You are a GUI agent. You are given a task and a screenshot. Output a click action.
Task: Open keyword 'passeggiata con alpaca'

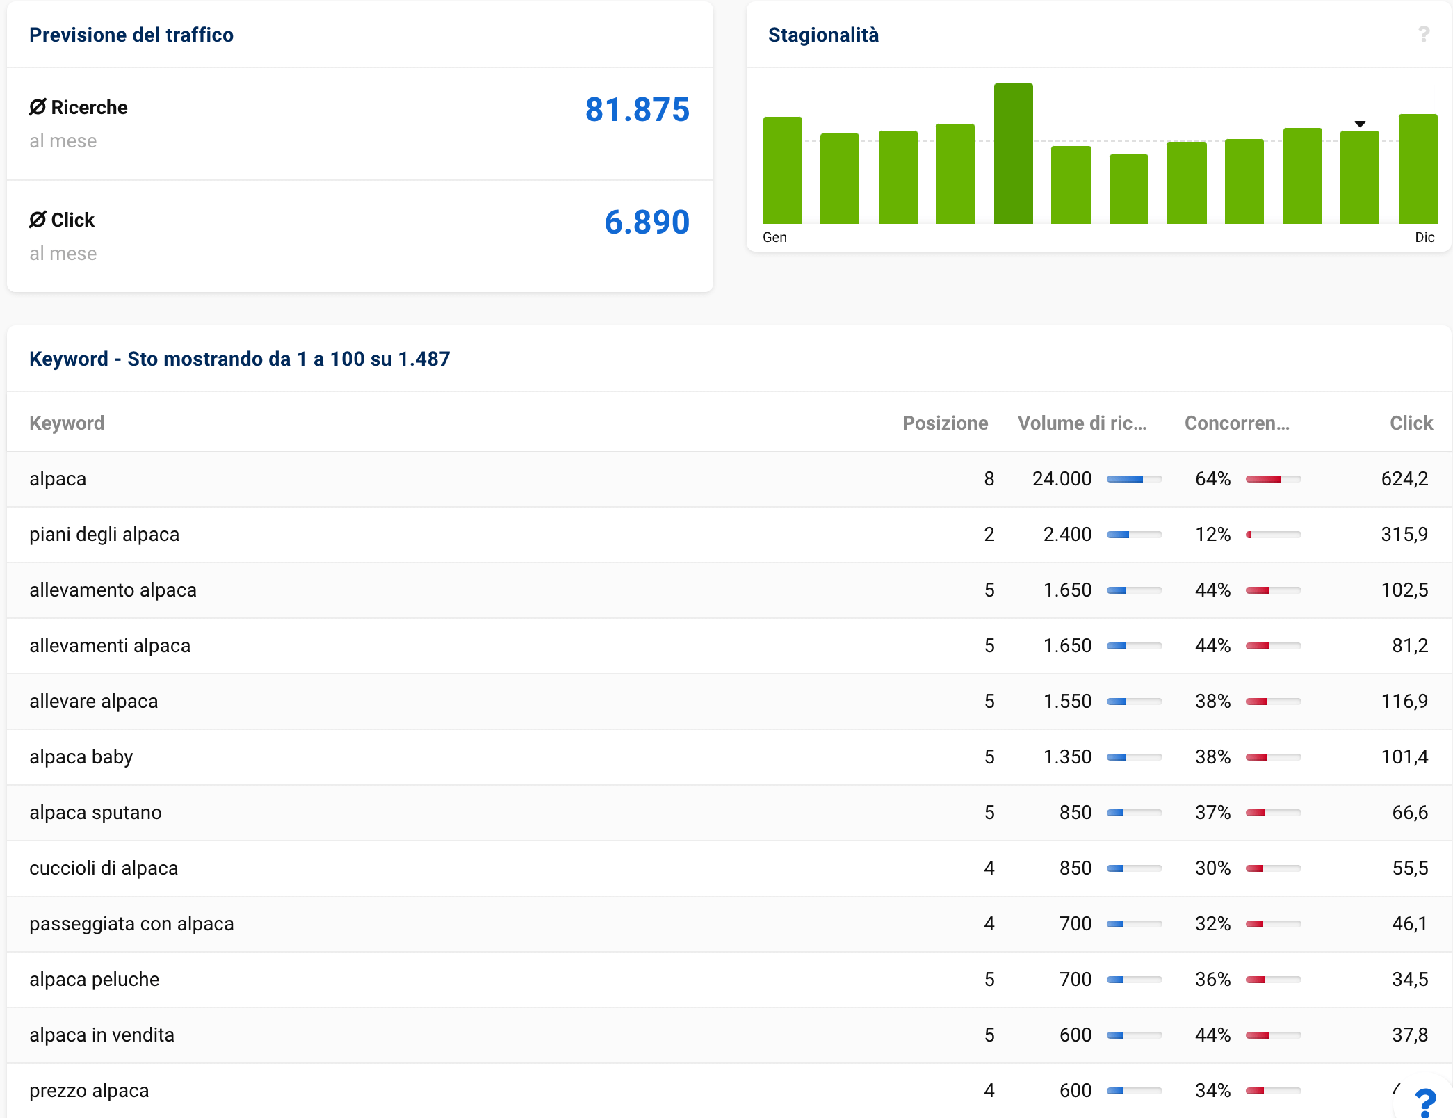click(131, 924)
